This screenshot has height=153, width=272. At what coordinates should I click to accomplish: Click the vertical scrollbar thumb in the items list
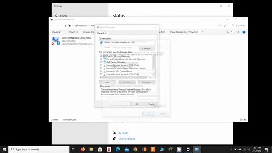(x=153, y=63)
